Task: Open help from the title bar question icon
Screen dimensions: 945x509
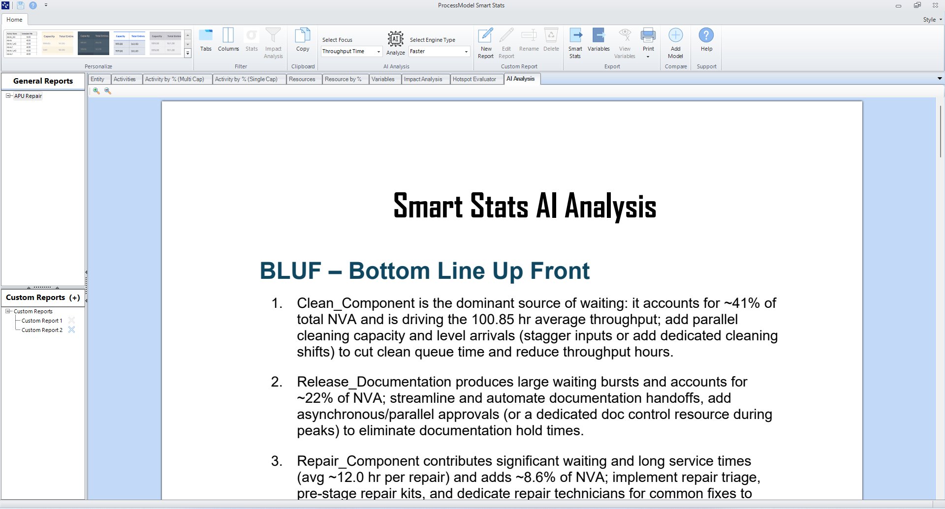Action: point(33,5)
